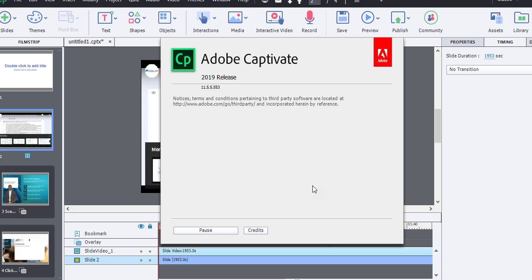
Task: Select slide 4 thumbnail in filmstrip
Action: pos(25,248)
